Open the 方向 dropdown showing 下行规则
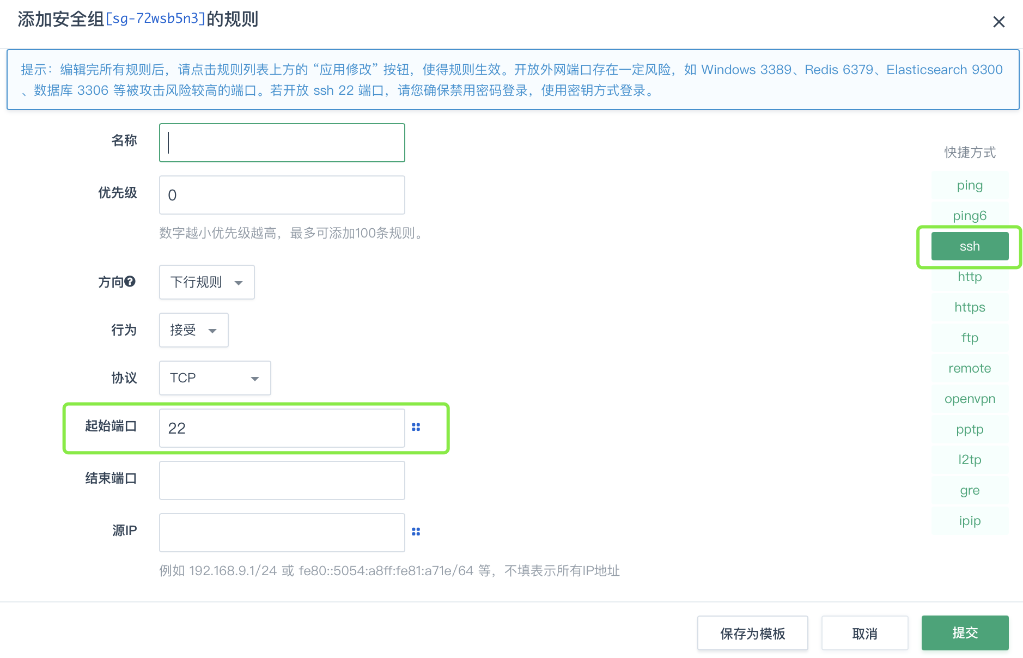1023x658 pixels. pos(207,282)
